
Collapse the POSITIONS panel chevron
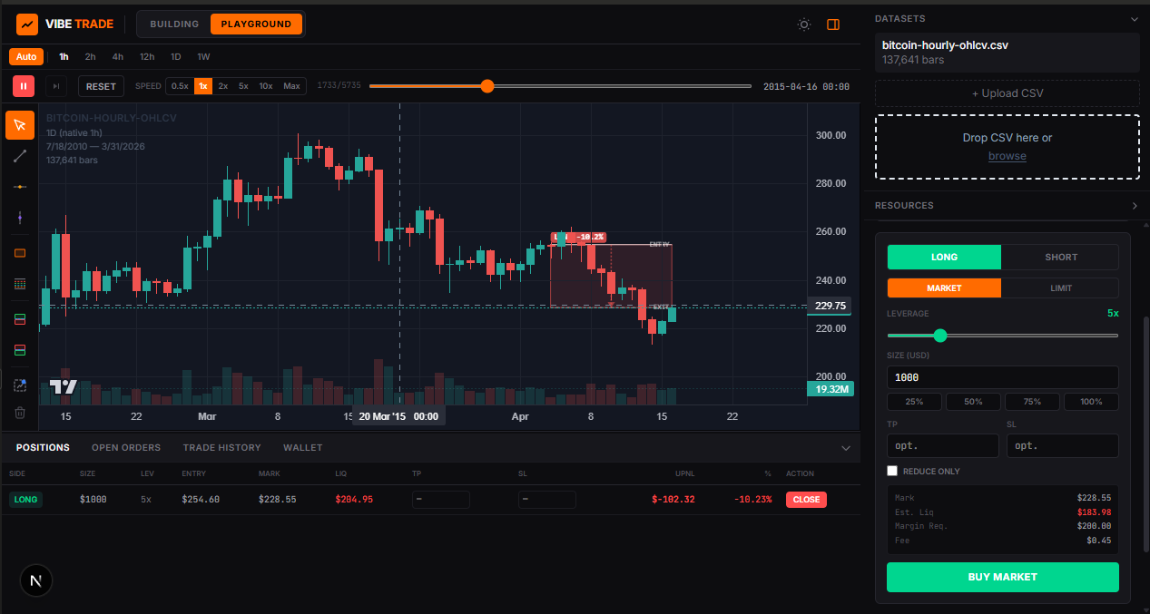846,447
